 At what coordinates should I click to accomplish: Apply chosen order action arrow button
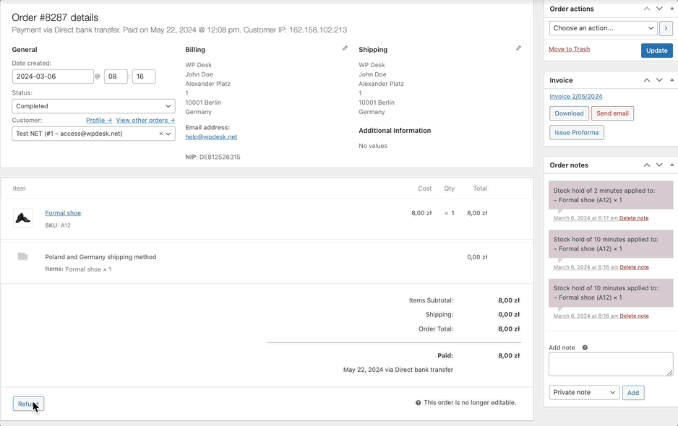point(666,28)
